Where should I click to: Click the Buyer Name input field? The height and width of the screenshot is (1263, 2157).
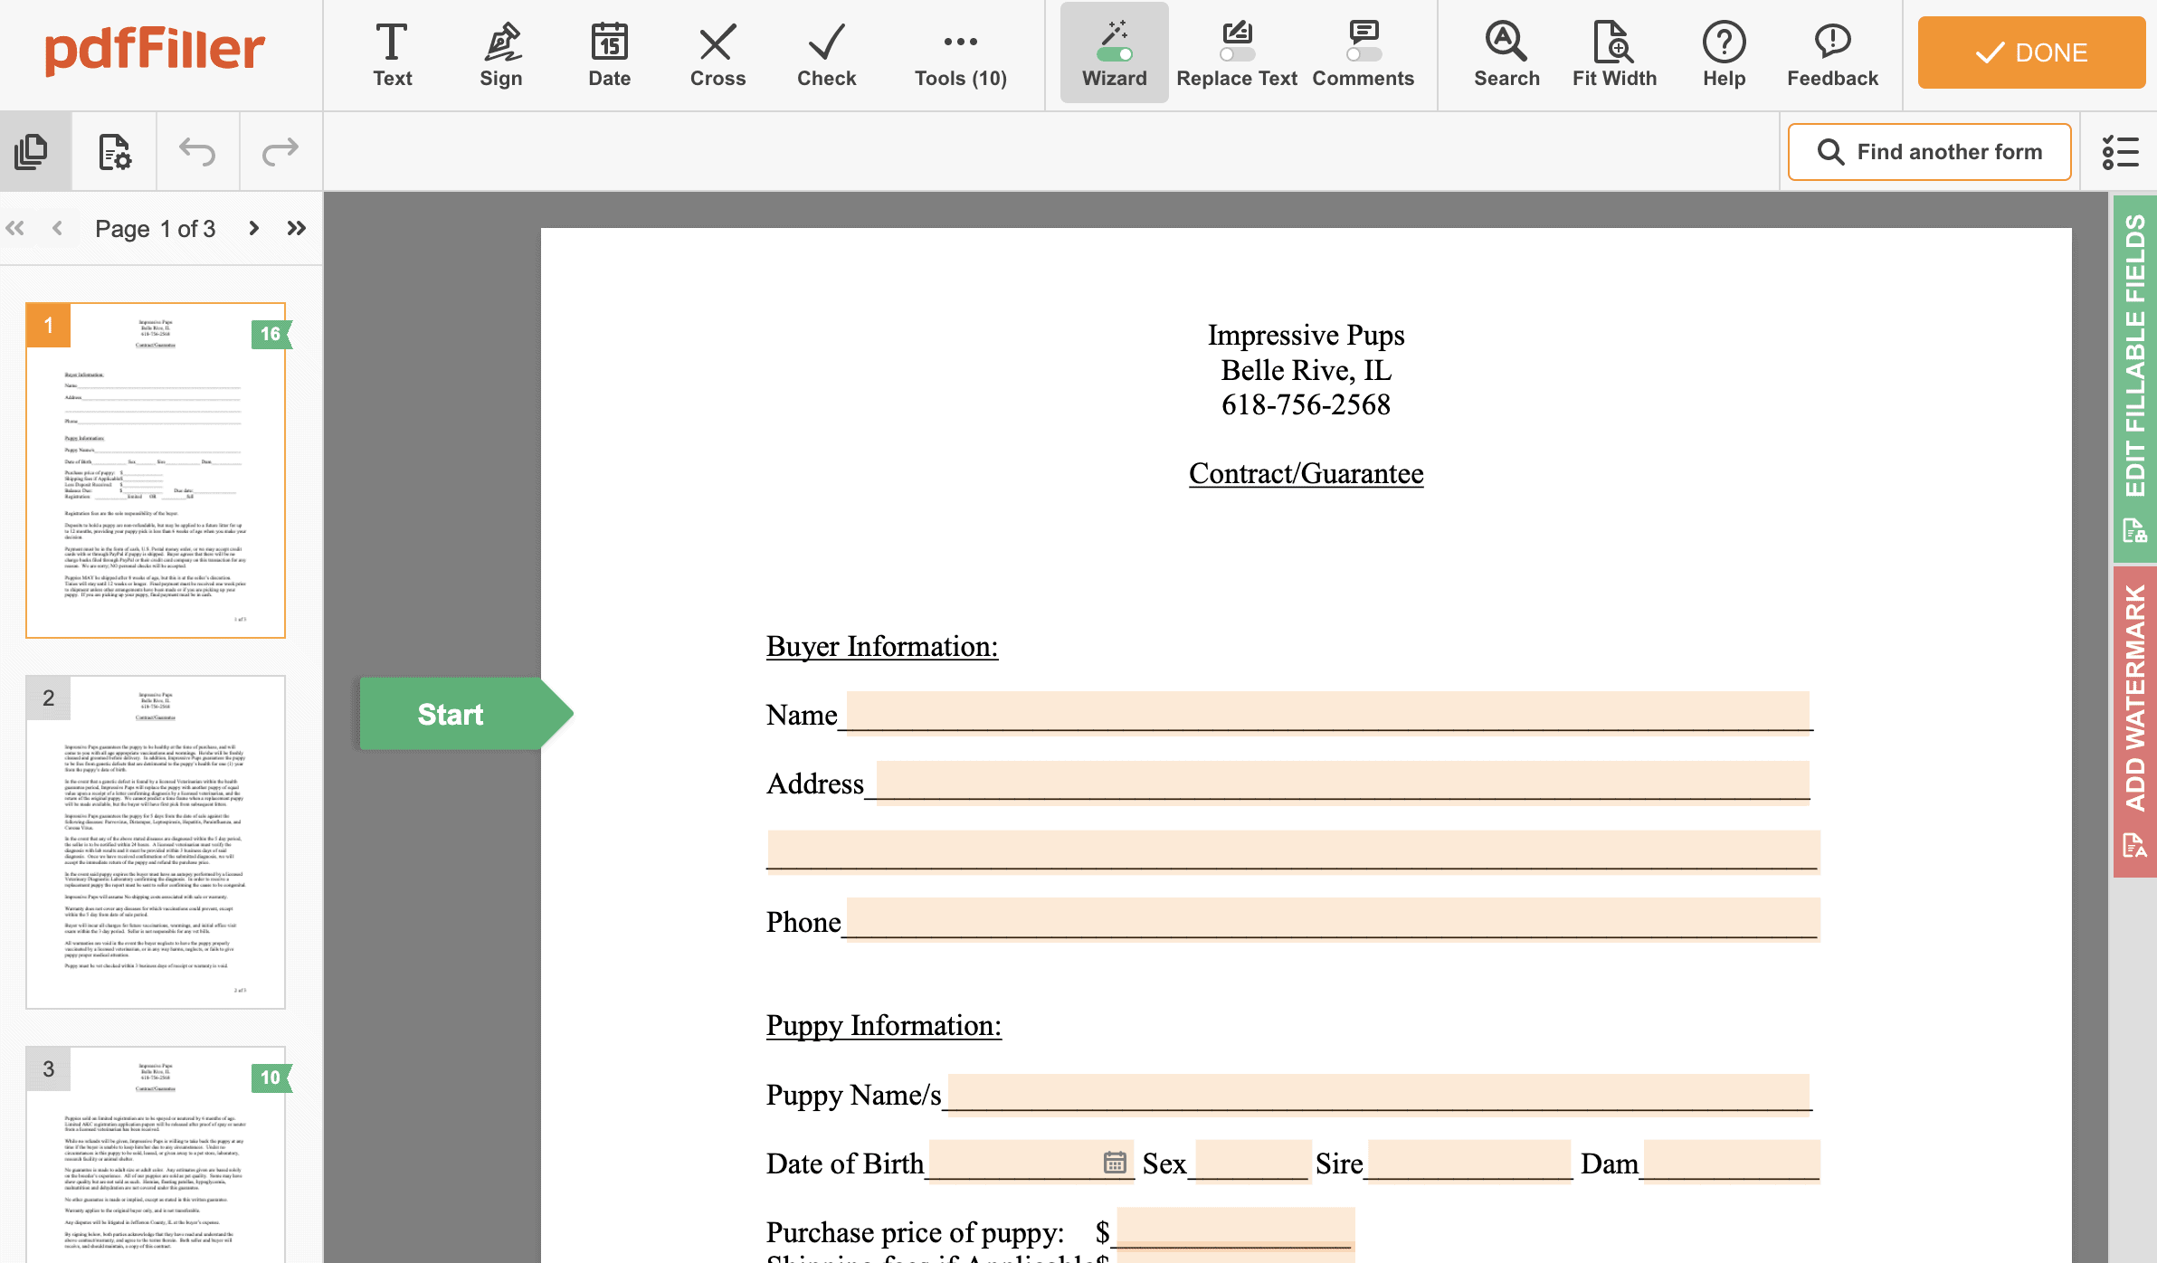coord(1327,712)
